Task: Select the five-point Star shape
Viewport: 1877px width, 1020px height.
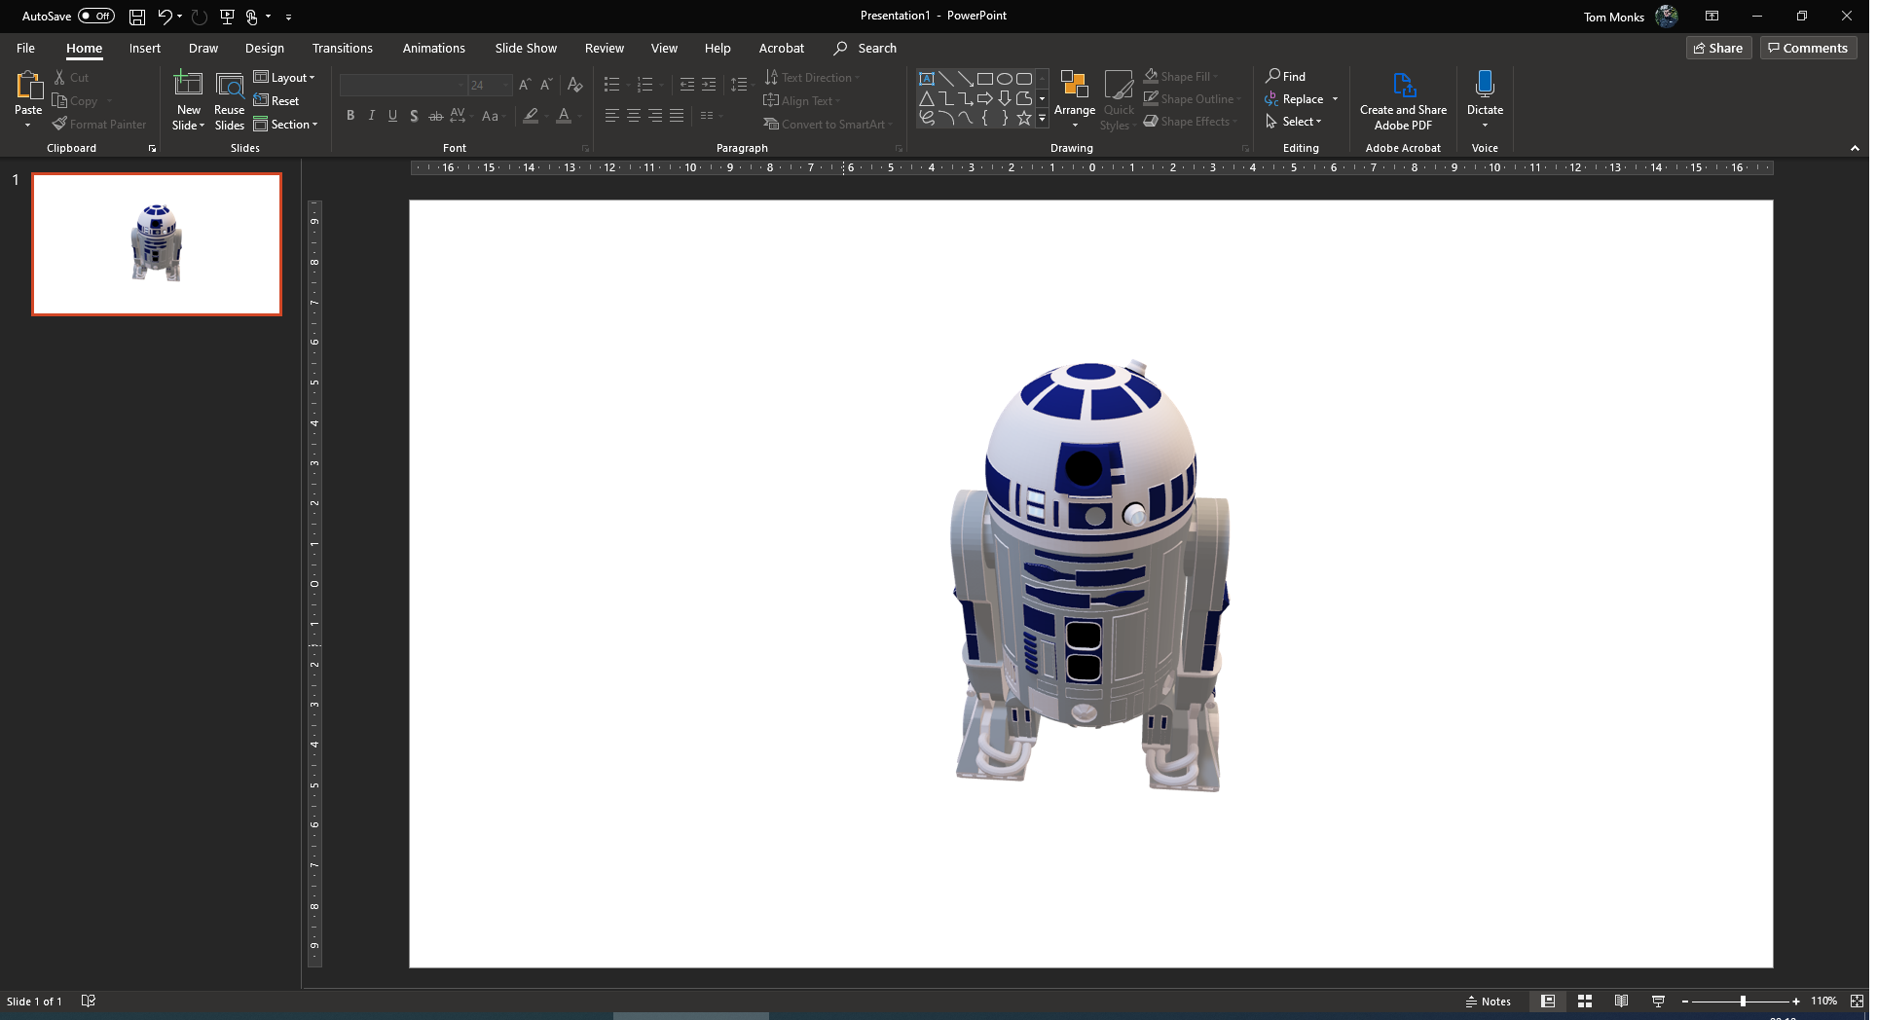Action: [x=1024, y=118]
